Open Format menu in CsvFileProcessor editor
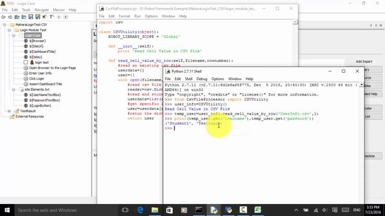 click(x=125, y=16)
